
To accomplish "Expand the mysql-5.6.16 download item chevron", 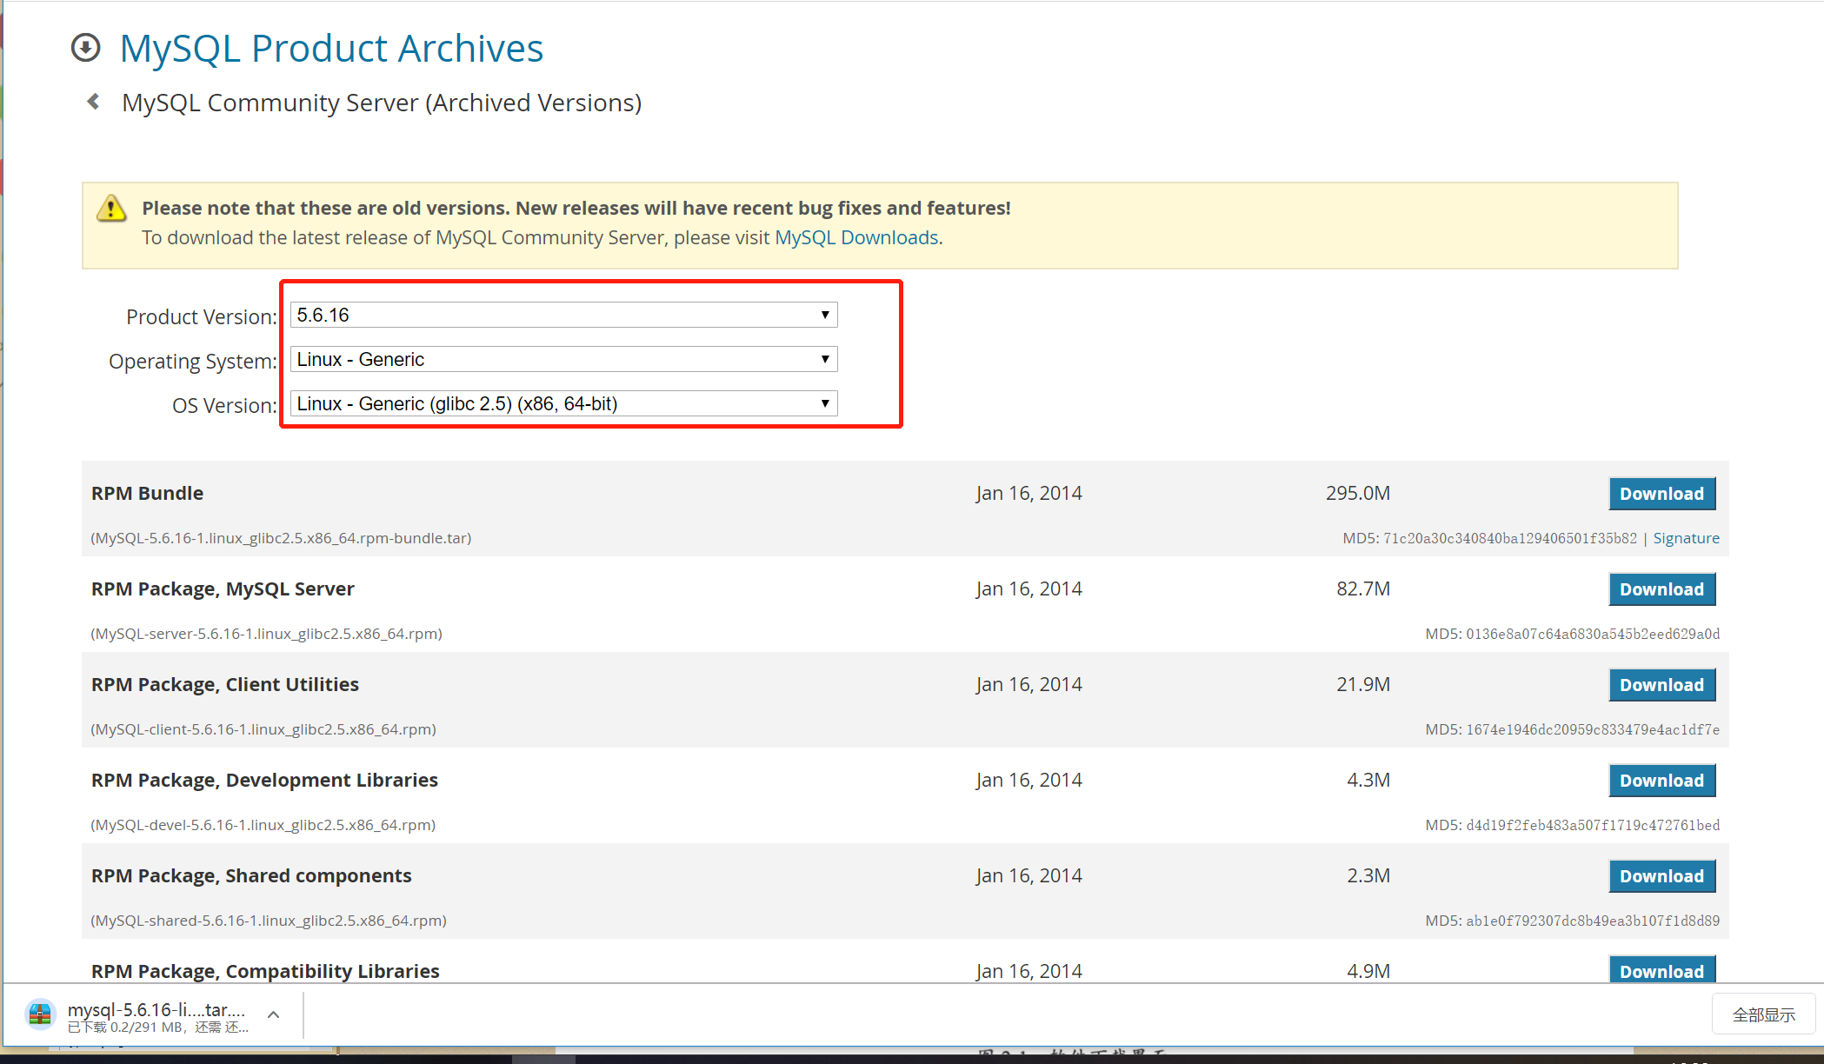I will point(273,1014).
